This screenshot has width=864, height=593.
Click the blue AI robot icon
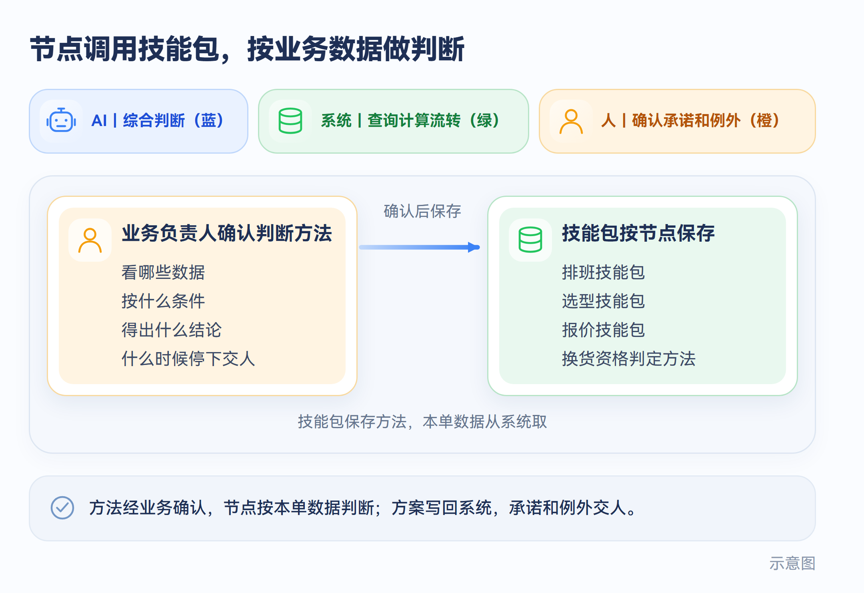pyautogui.click(x=61, y=121)
